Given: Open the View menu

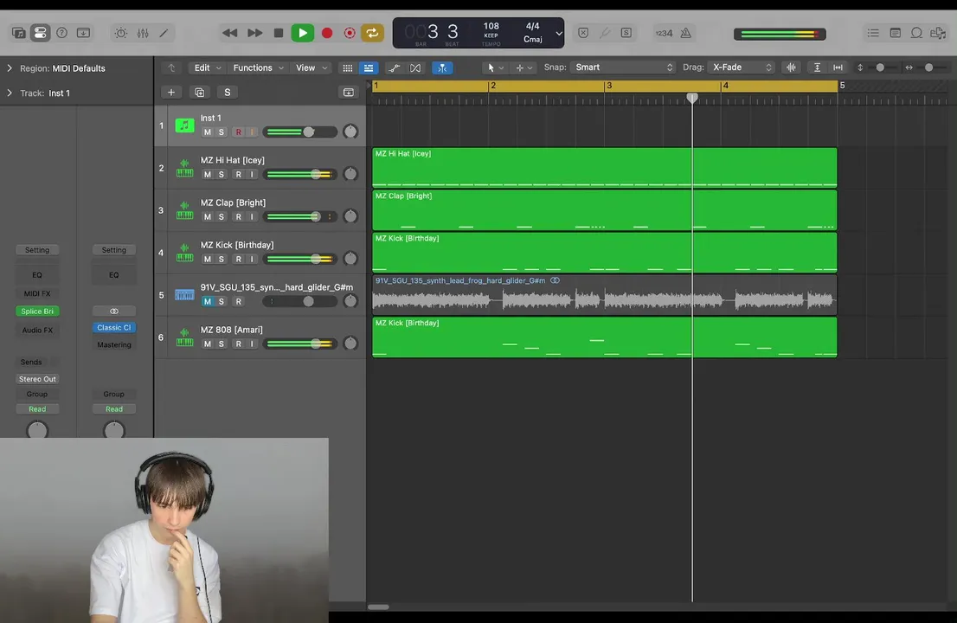Looking at the screenshot, I should (312, 67).
